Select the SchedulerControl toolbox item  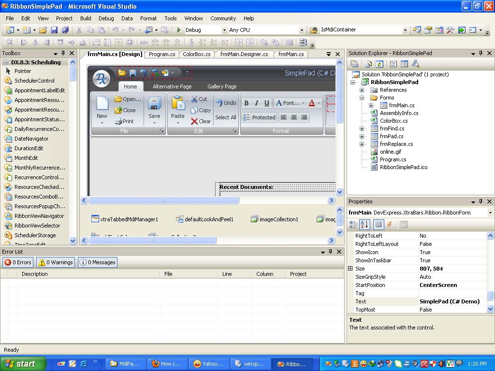pos(34,81)
